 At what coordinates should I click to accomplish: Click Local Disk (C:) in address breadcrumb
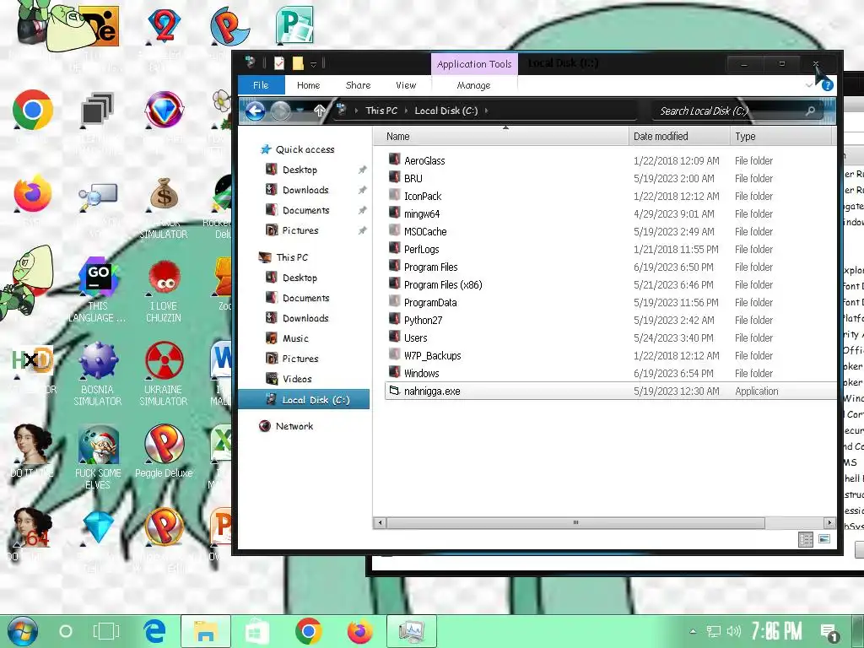(446, 111)
